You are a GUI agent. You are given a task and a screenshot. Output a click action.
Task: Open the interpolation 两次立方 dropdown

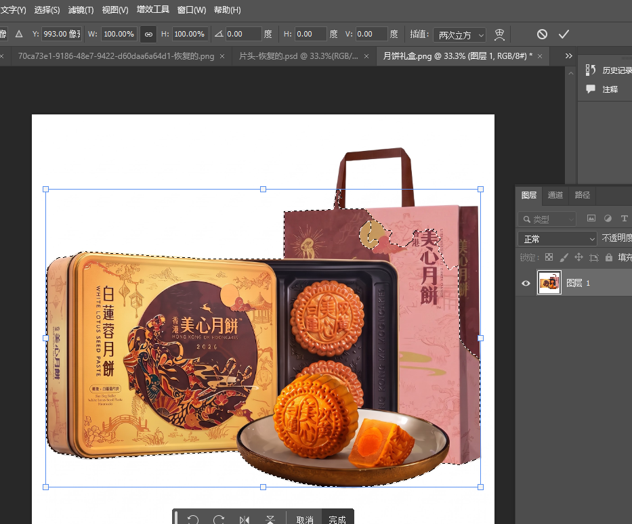point(459,35)
